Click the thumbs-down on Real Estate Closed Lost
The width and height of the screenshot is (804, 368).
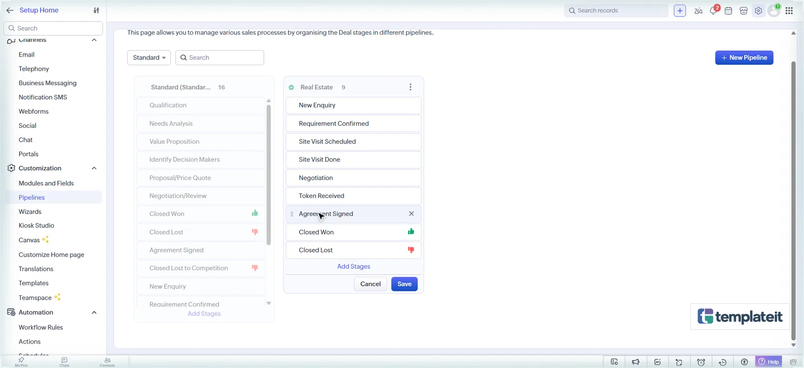(411, 250)
